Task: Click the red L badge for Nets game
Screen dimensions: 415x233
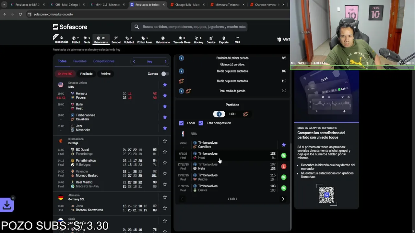Action: (x=284, y=166)
